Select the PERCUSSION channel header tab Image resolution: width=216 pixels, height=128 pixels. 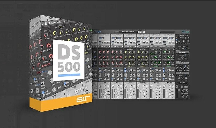[143, 35]
